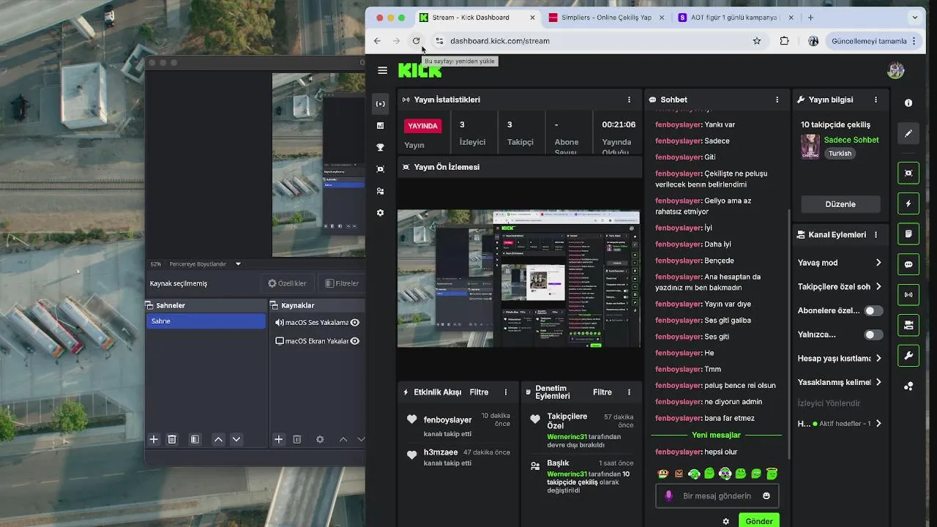
Task: Expand the Aktif hedefler row
Action: (x=878, y=423)
